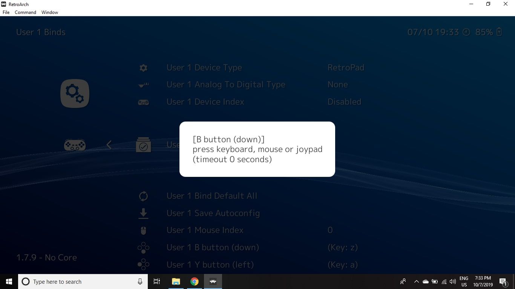Click the RetroArch taskbar icon

click(213, 281)
